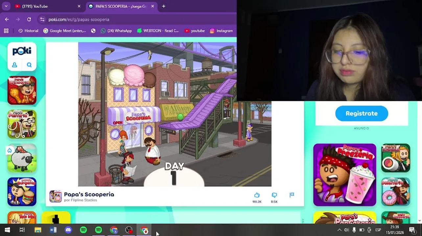
Task: Open File Explorer from taskbar
Action: pyautogui.click(x=38, y=230)
